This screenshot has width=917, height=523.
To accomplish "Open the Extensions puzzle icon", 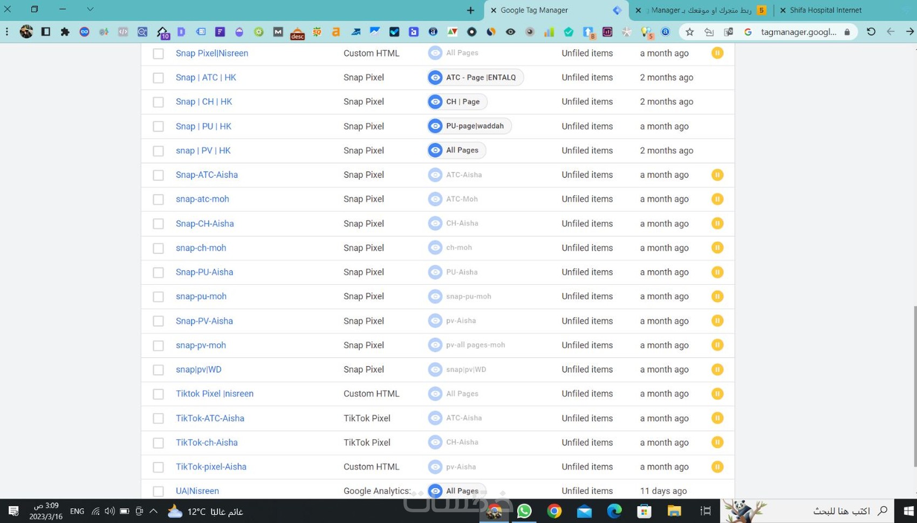I will coord(65,32).
